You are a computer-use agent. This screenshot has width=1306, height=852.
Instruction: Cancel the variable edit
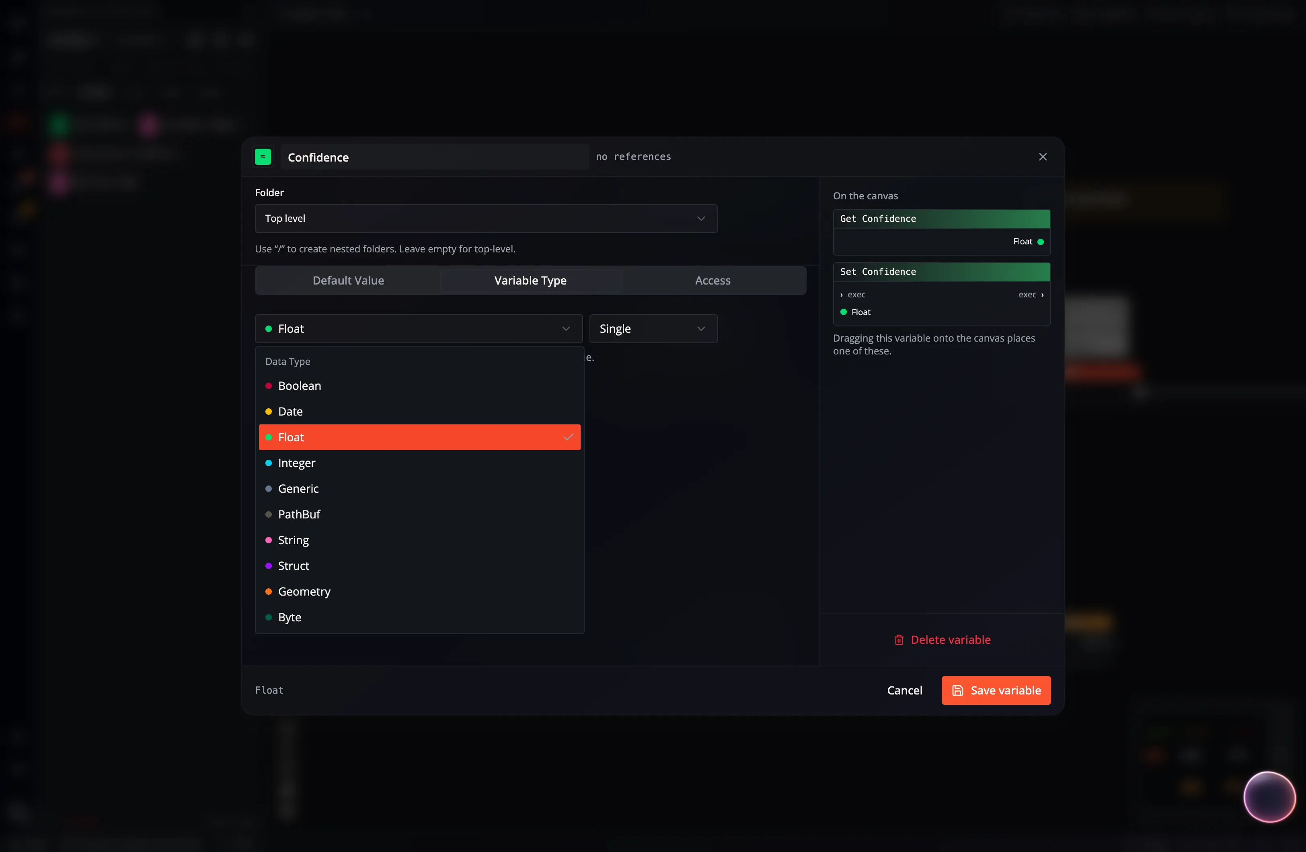click(904, 690)
